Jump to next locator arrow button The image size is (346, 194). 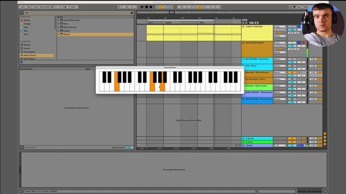tap(247, 23)
